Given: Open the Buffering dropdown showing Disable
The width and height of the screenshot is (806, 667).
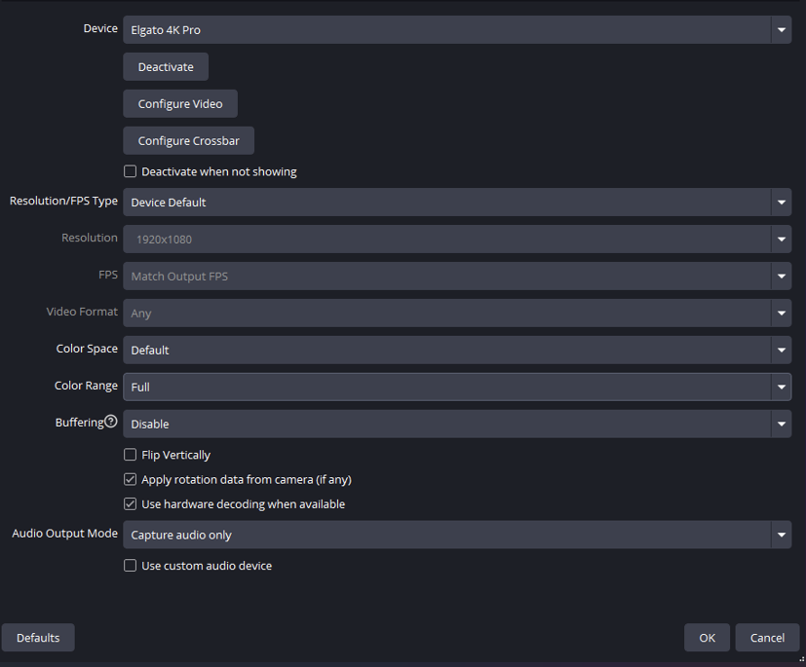Looking at the screenshot, I should (x=457, y=425).
